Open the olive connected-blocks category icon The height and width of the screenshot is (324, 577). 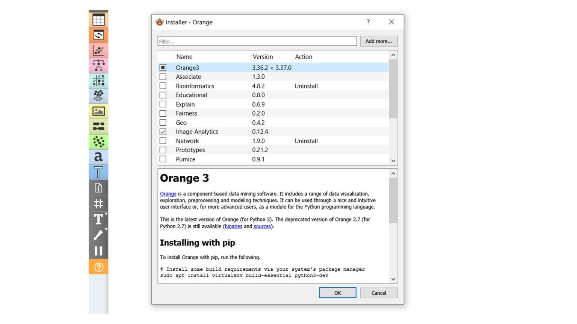coord(98,126)
